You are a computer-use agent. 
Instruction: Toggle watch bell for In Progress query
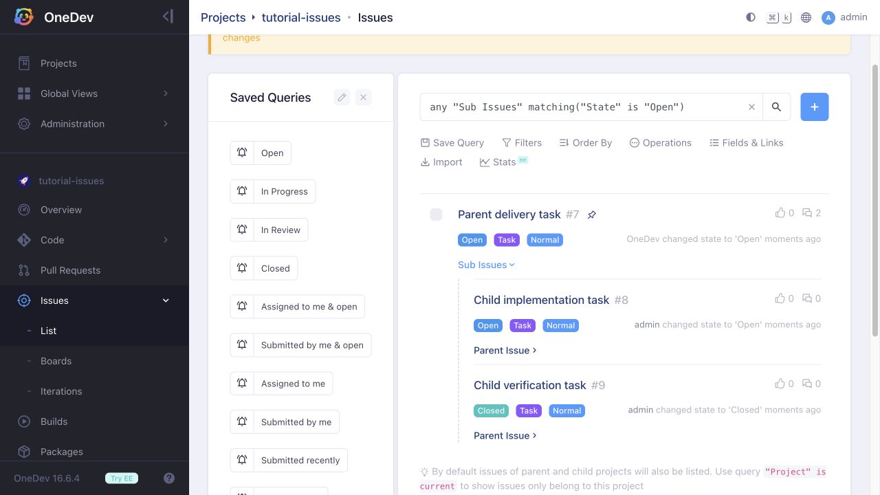point(242,191)
